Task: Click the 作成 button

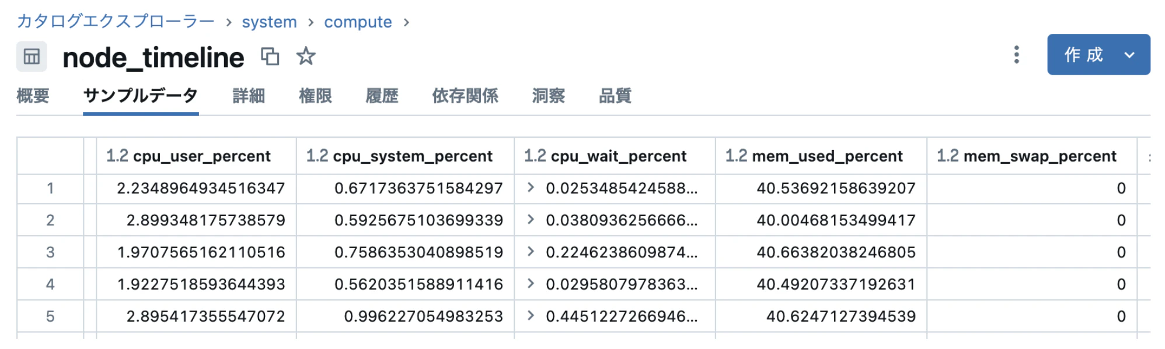Action: pyautogui.click(x=1083, y=55)
